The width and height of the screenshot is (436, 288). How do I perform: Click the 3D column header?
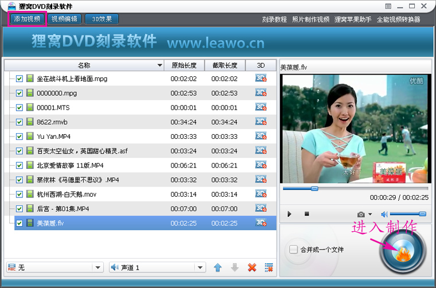(x=260, y=65)
